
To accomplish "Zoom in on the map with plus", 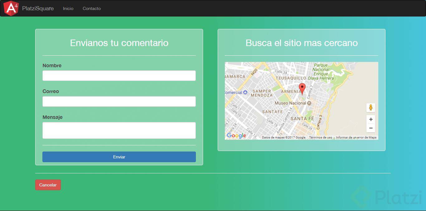I will coord(371,120).
